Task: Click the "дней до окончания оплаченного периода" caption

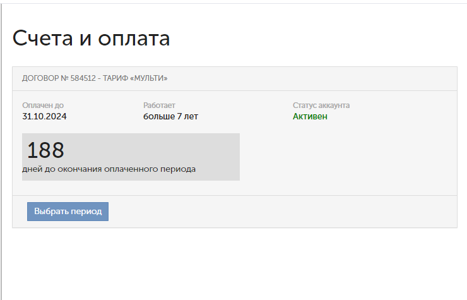Action: coord(109,169)
